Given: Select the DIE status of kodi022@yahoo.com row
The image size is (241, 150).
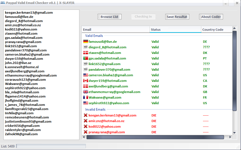Looking at the screenshot, I should click(x=154, y=127).
